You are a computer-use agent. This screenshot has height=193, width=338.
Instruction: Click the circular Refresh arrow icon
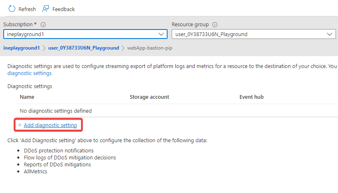pyautogui.click(x=11, y=9)
